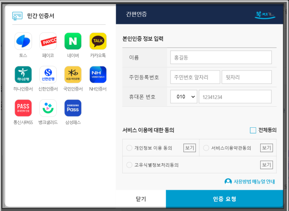Select the 개인정보 이용 동의 radio button

point(129,148)
